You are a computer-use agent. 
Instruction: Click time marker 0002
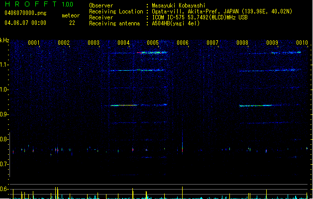point(64,42)
